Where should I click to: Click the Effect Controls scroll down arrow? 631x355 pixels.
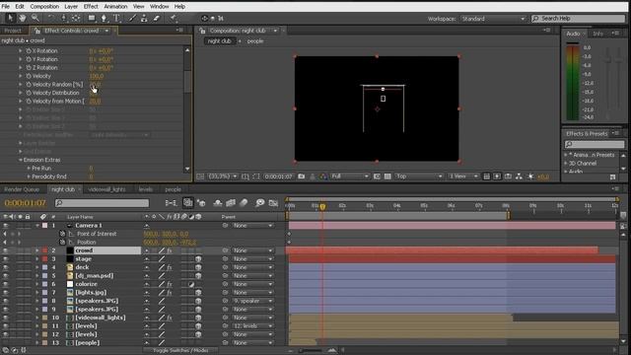pos(187,170)
